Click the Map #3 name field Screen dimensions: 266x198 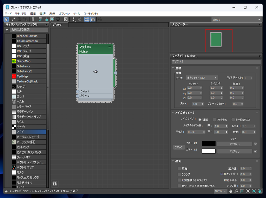pos(216,61)
